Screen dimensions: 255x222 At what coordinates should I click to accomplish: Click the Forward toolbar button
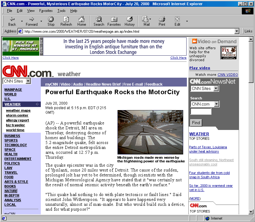(32, 21)
